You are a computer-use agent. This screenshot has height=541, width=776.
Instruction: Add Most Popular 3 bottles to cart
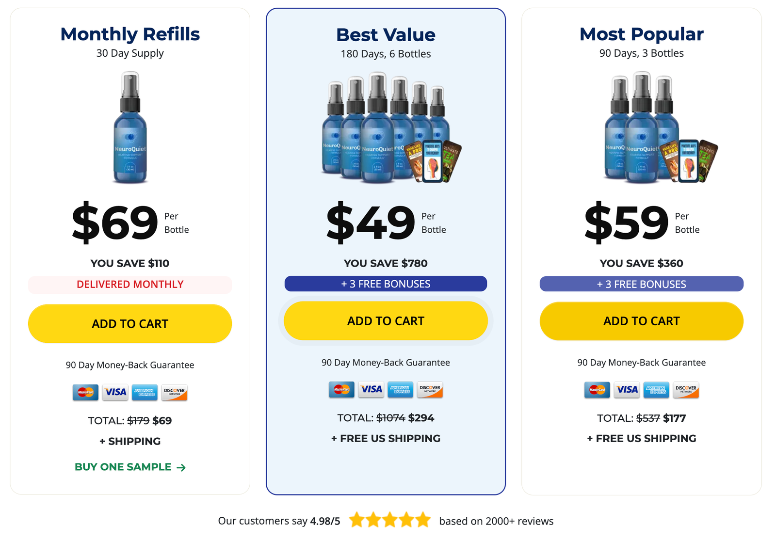click(641, 321)
